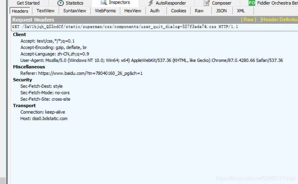
Task: Select the Inspectors magnifier icon
Action: pos(104,2)
